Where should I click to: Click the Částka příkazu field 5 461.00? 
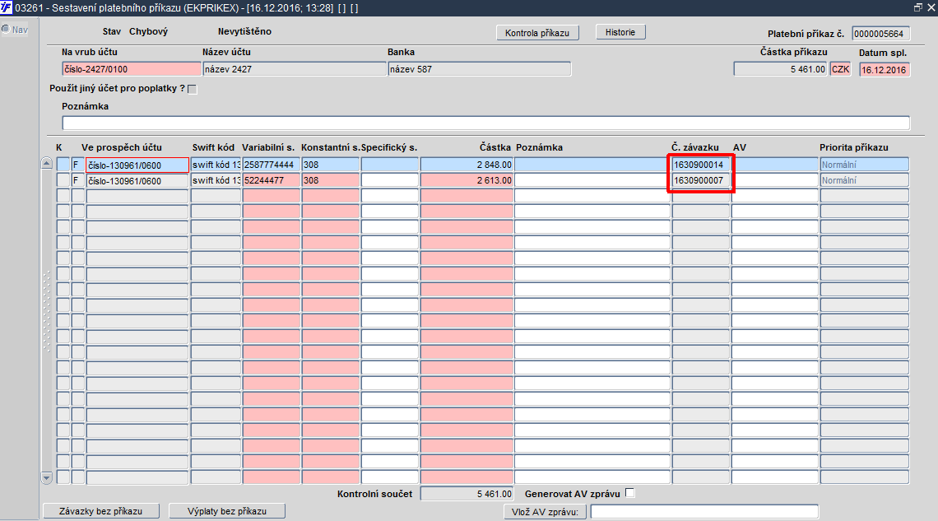coord(781,69)
